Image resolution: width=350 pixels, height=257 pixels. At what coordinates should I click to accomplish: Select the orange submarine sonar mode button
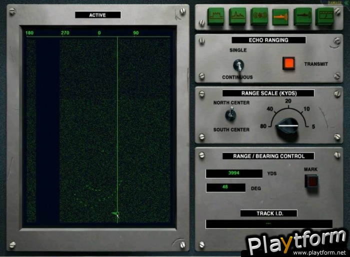281,17
